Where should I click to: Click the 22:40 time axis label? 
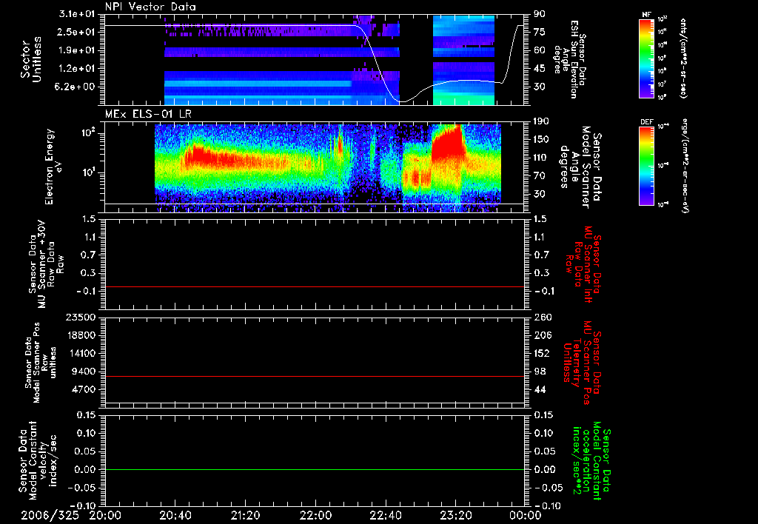coord(385,515)
